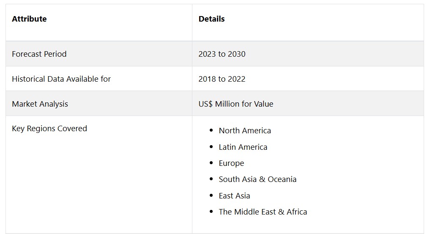Click the bullet point beside North America

tap(211, 131)
